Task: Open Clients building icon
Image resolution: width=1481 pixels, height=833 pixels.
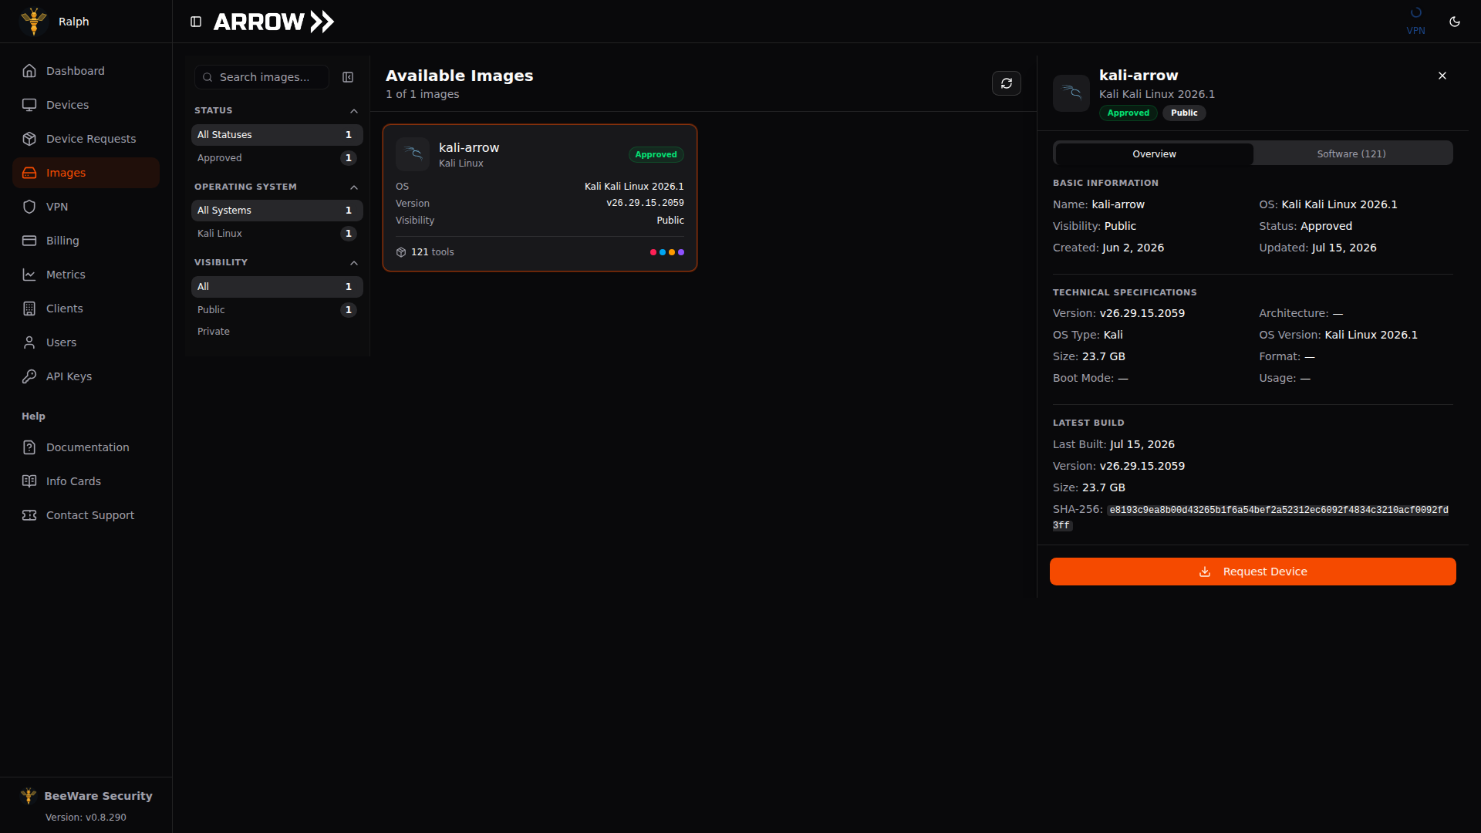Action: 29,309
